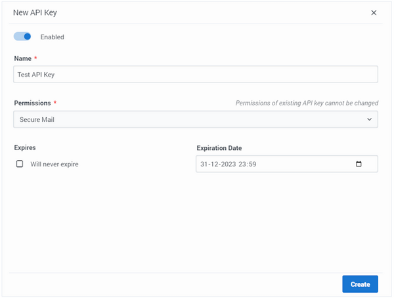Select the 'Will never expire' label text

click(x=55, y=164)
